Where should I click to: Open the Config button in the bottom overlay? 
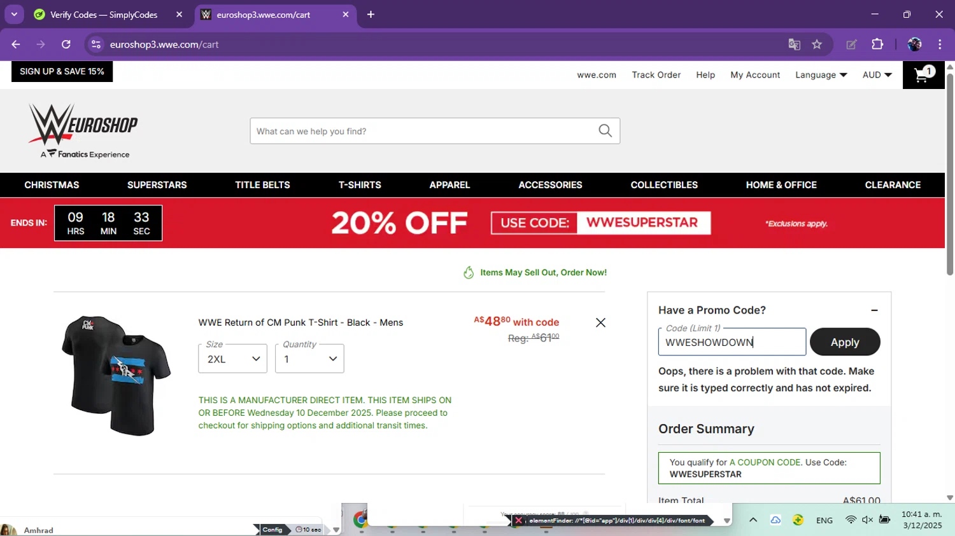(272, 530)
